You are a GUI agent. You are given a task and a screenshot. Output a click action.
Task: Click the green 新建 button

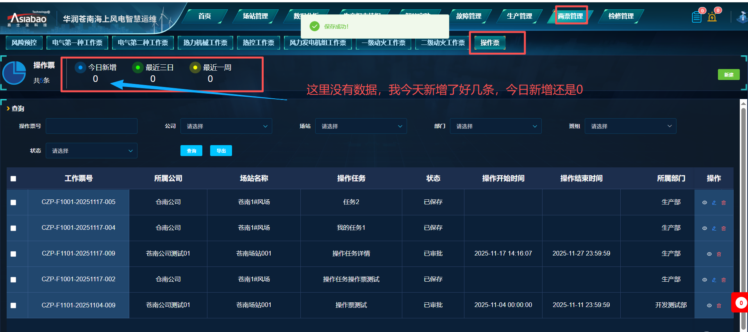point(728,75)
